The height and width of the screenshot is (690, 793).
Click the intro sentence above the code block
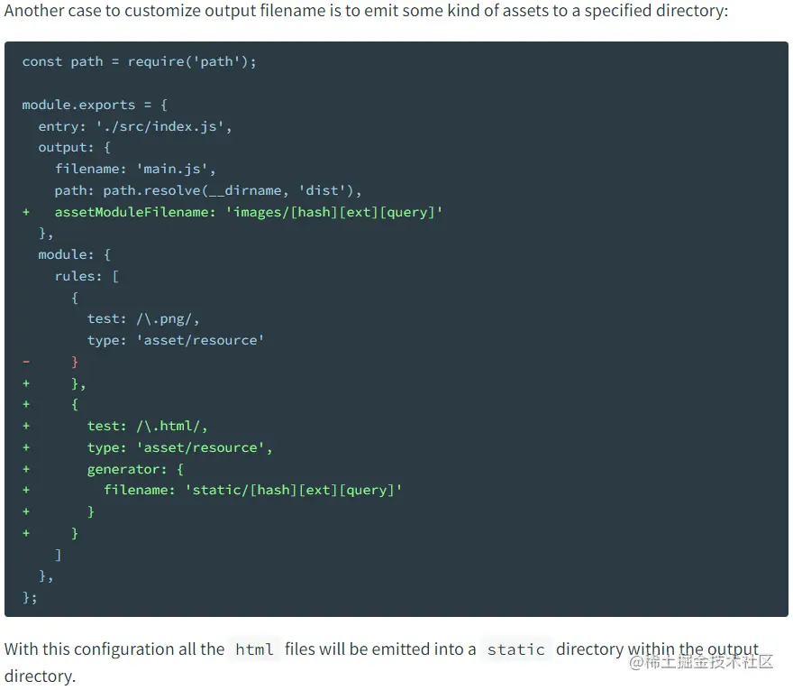point(366,11)
